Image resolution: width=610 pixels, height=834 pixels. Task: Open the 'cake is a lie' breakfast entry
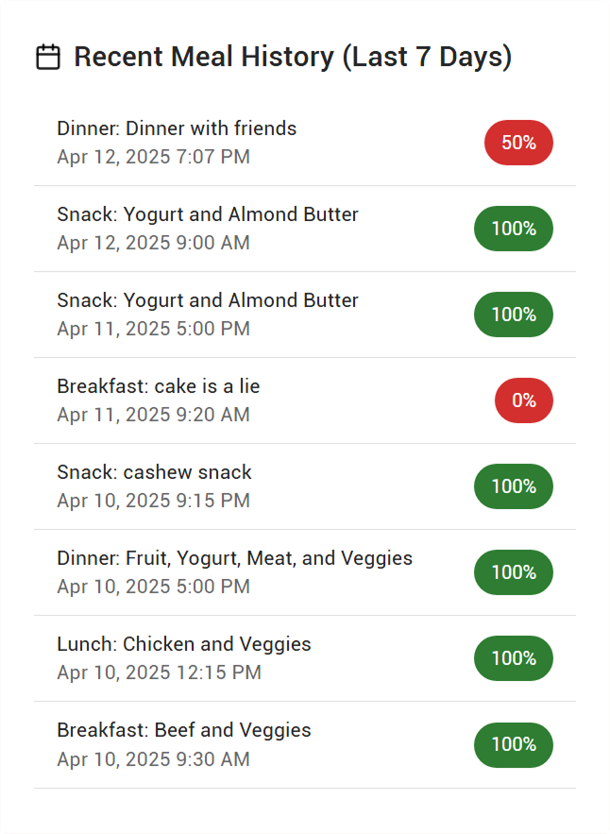point(305,400)
